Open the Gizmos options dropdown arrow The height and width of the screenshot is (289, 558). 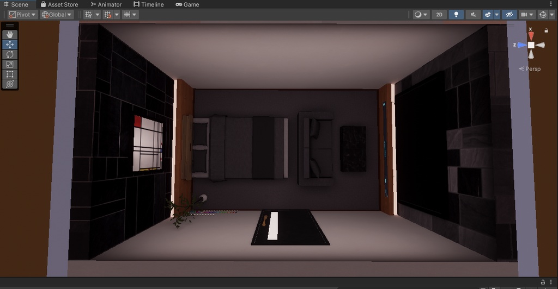[552, 15]
